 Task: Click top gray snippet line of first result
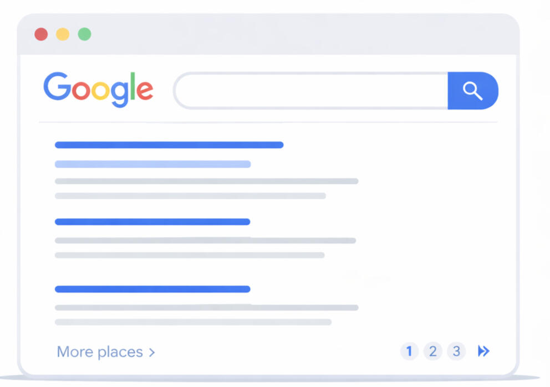tap(206, 181)
